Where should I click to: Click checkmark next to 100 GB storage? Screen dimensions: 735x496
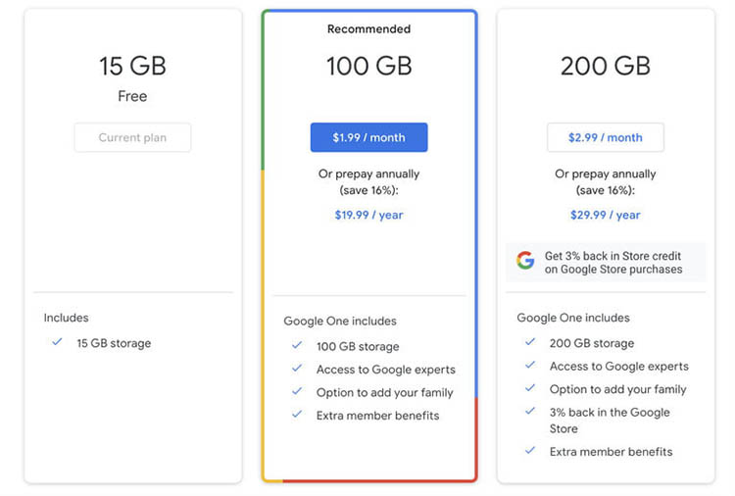pos(297,345)
